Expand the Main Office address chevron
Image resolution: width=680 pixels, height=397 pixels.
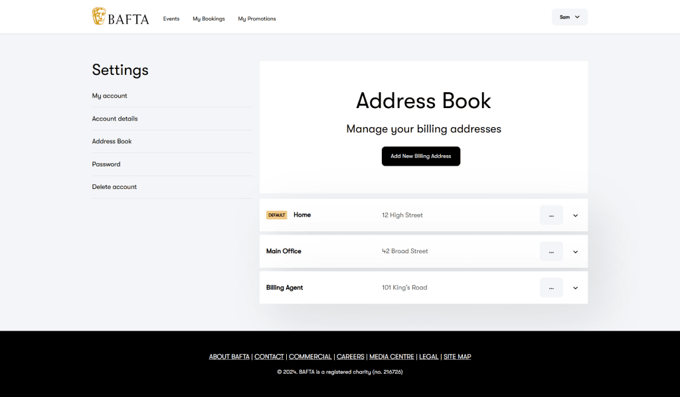click(x=576, y=252)
